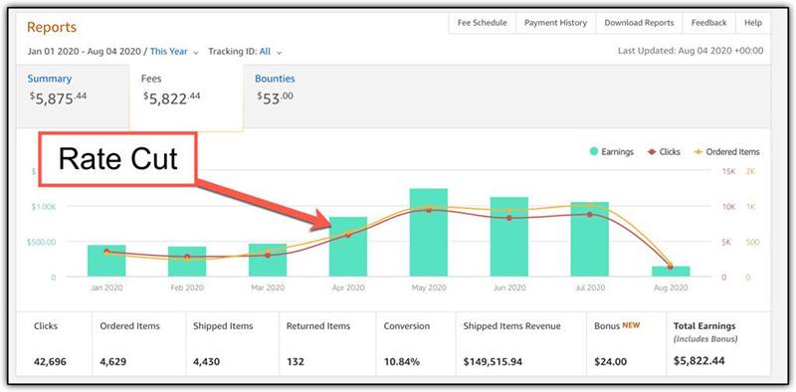Click the Jun 2020 earnings bar
796x392 pixels.
509,237
